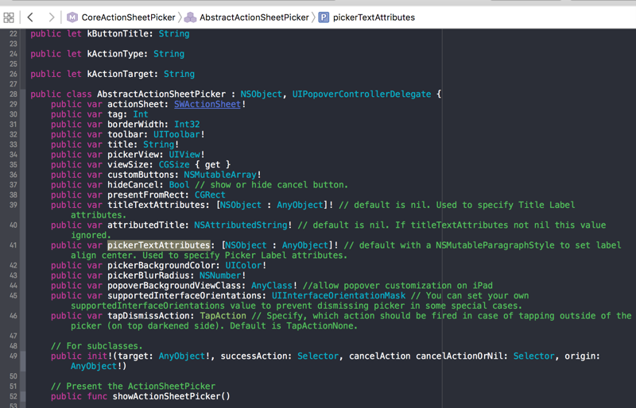Open AbstractActionSheetPicker jump bar segment
The width and height of the screenshot is (636, 408).
coord(254,17)
